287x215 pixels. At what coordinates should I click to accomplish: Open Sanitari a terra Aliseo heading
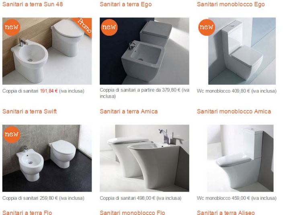click(225, 213)
